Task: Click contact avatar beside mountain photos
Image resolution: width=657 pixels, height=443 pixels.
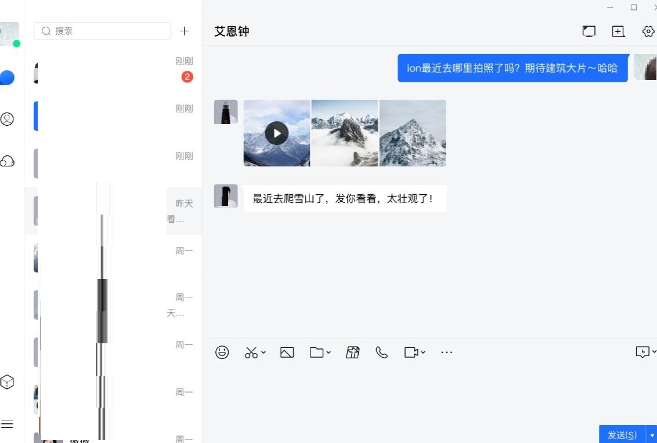Action: tap(226, 112)
